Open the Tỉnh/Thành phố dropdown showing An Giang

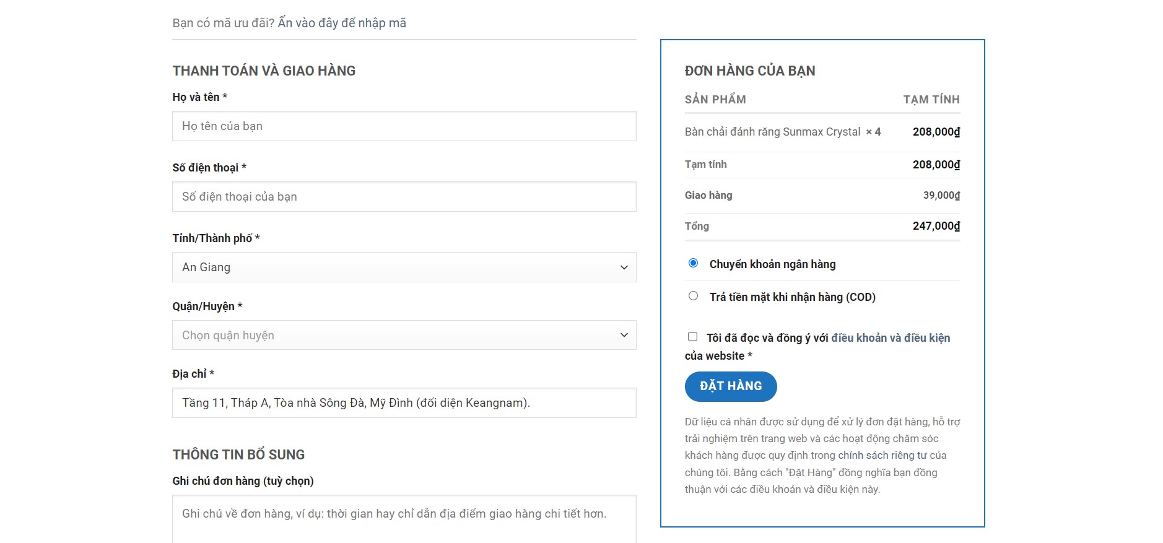[396, 267]
